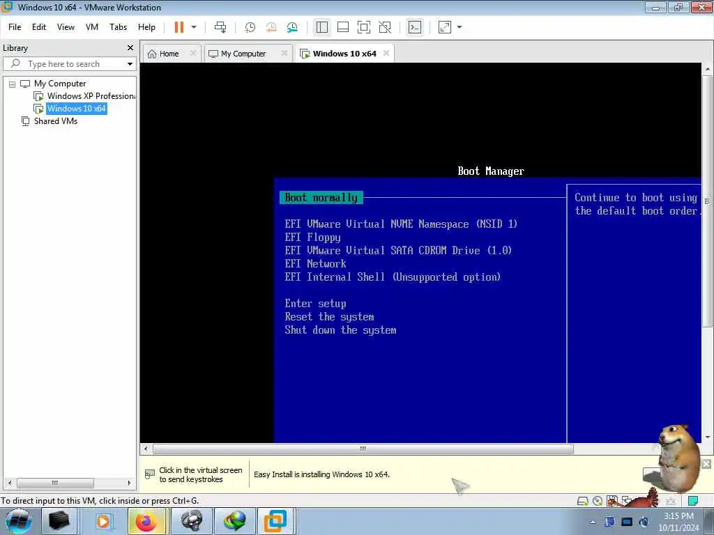Select Reset the system option
Viewport: 714px width, 535px height.
tap(329, 317)
